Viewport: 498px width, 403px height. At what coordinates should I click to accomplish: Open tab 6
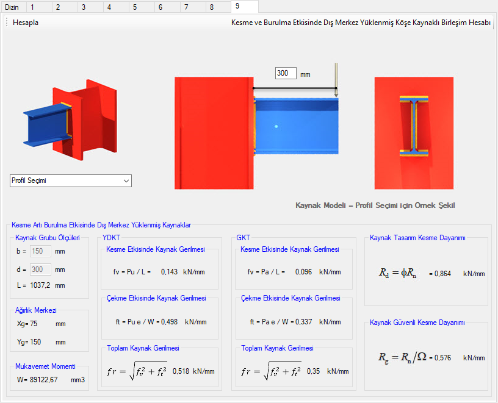tap(167, 7)
